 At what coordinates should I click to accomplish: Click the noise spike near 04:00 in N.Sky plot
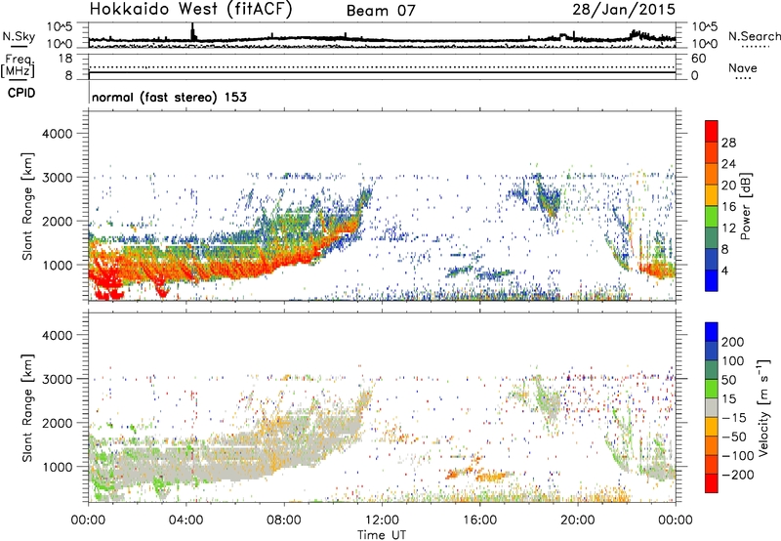193,31
